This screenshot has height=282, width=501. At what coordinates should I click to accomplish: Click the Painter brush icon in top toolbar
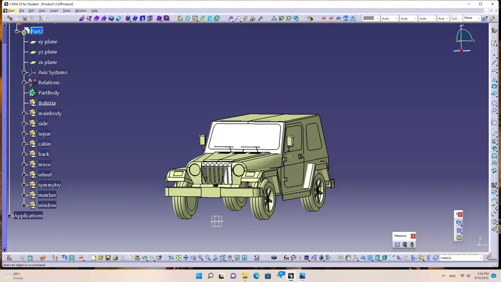[485, 18]
